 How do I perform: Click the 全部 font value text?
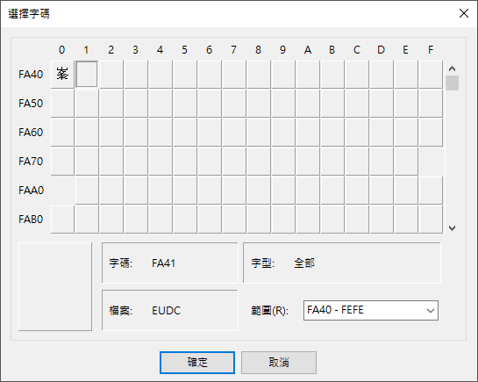pyautogui.click(x=304, y=263)
